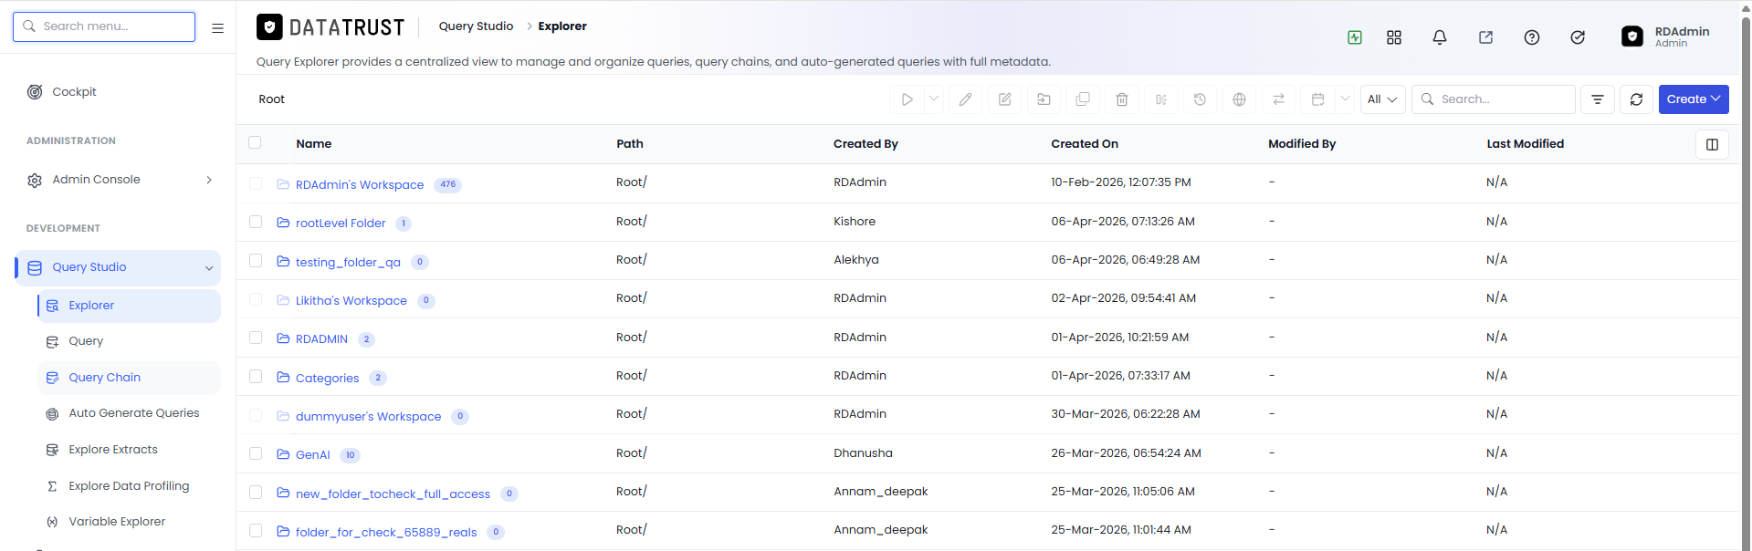This screenshot has height=551, width=1752.
Task: Open the column chooser icon
Action: click(1712, 144)
